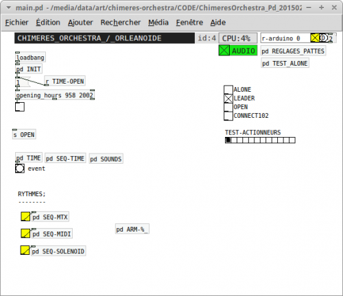Toggle the yellow box beside pd SEQ-MIDI

25,234
